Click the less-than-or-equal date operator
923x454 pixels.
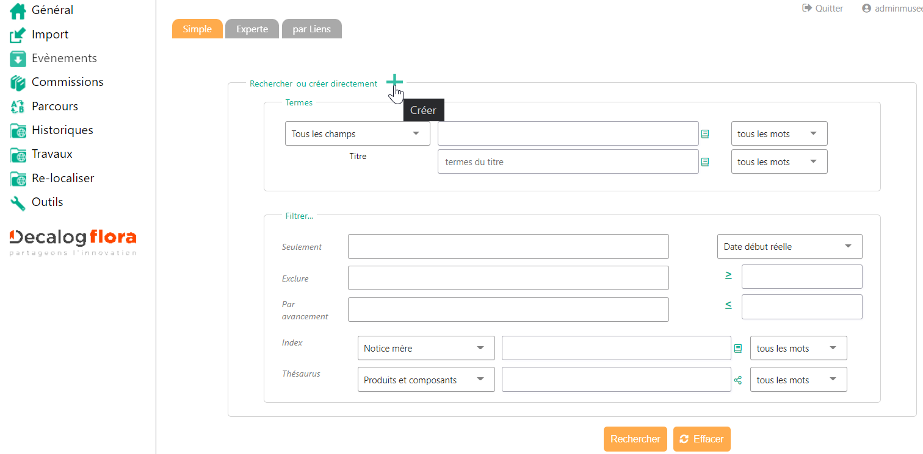click(728, 305)
